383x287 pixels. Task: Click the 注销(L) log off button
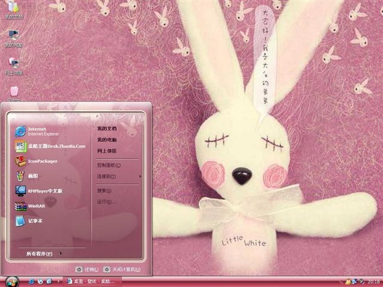pyautogui.click(x=87, y=270)
